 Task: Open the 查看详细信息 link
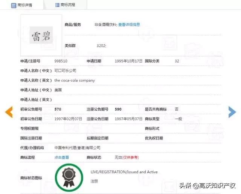pyautogui.click(x=129, y=24)
